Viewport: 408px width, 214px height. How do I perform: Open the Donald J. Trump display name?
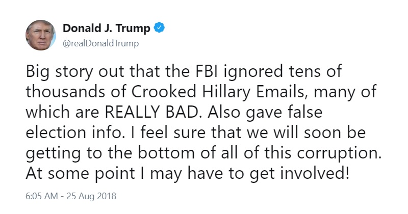(x=107, y=28)
